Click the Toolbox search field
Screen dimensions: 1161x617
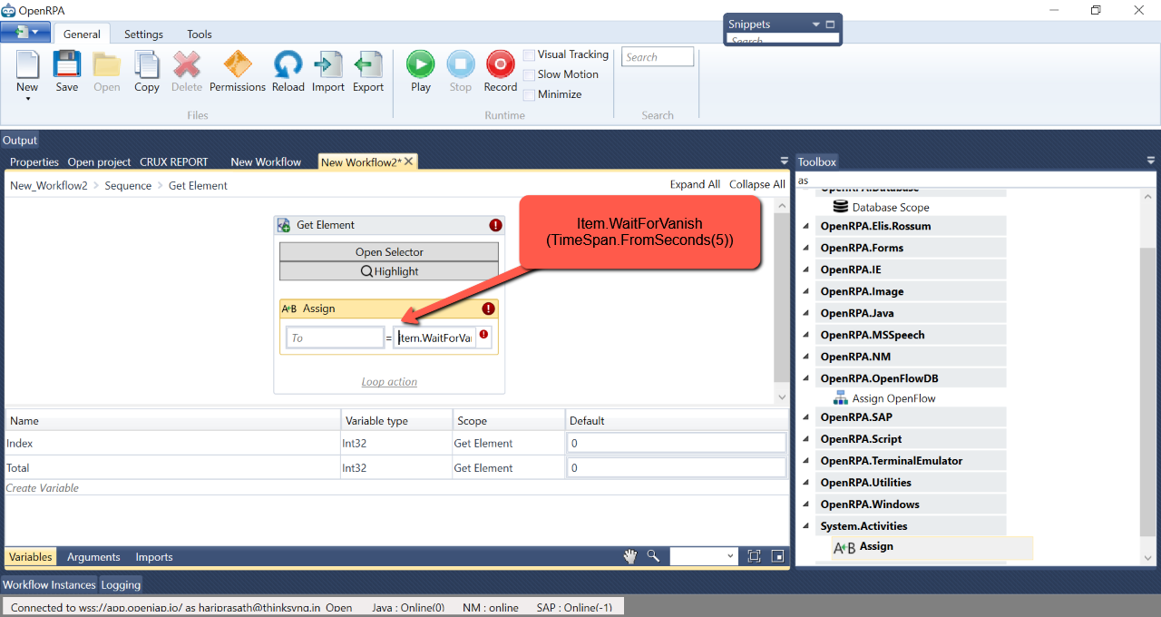976,181
